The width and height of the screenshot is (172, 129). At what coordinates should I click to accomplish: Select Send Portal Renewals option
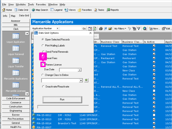click(43, 51)
